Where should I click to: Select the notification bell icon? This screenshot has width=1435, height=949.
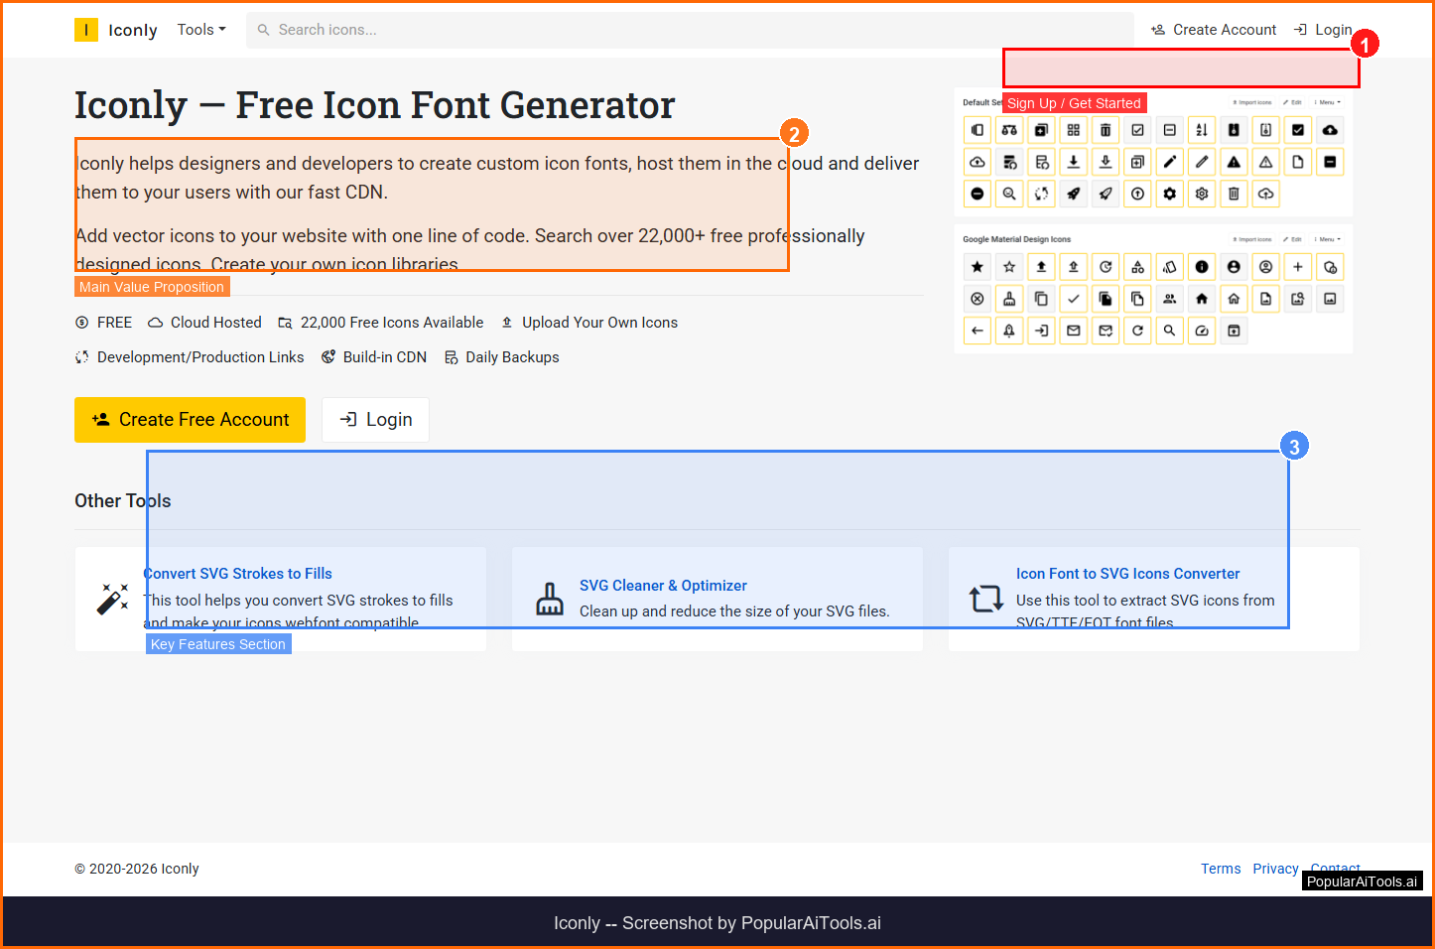point(1009,331)
